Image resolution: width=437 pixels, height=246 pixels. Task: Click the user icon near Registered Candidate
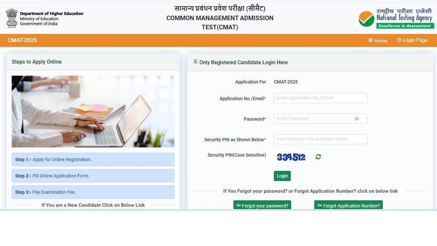(x=195, y=62)
